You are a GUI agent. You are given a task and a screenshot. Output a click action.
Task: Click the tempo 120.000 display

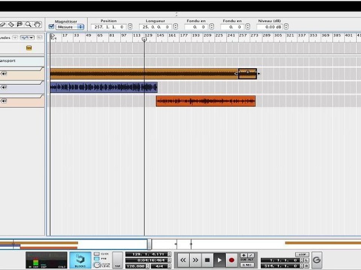(x=136, y=266)
